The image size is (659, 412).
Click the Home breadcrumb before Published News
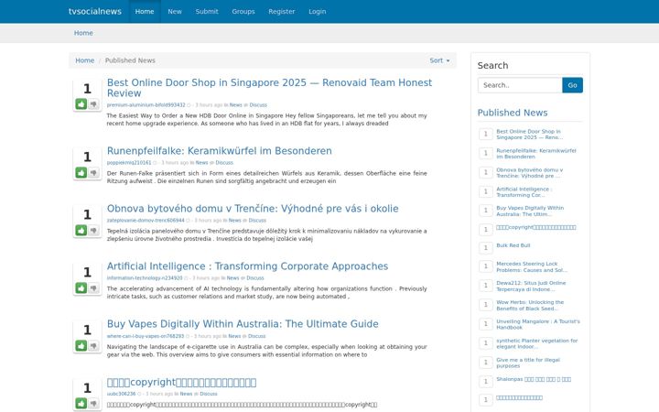(84, 60)
